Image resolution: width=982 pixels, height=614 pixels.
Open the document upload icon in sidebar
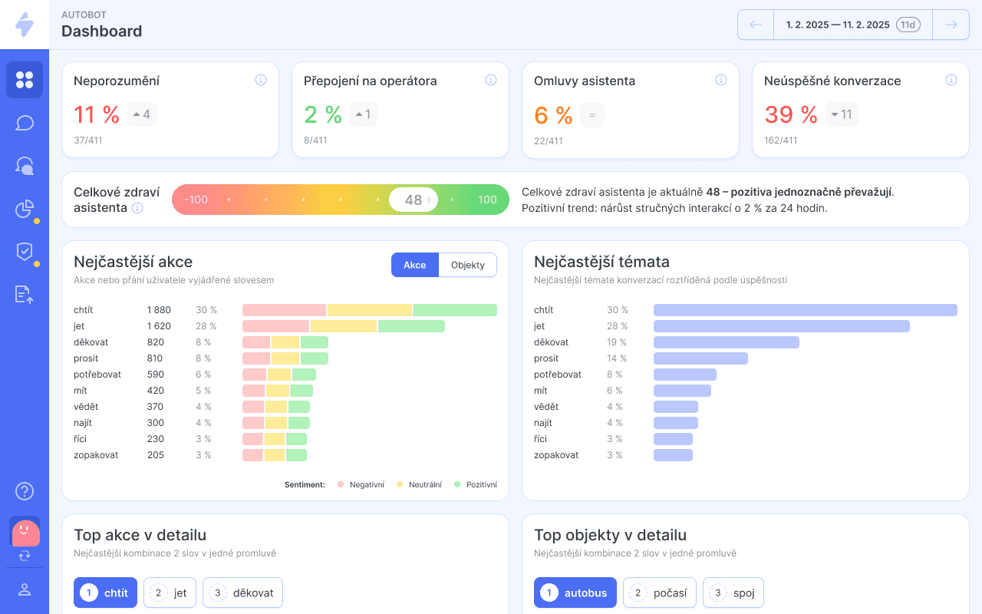pos(25,295)
